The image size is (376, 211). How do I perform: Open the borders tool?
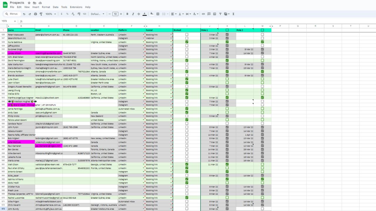158,14
